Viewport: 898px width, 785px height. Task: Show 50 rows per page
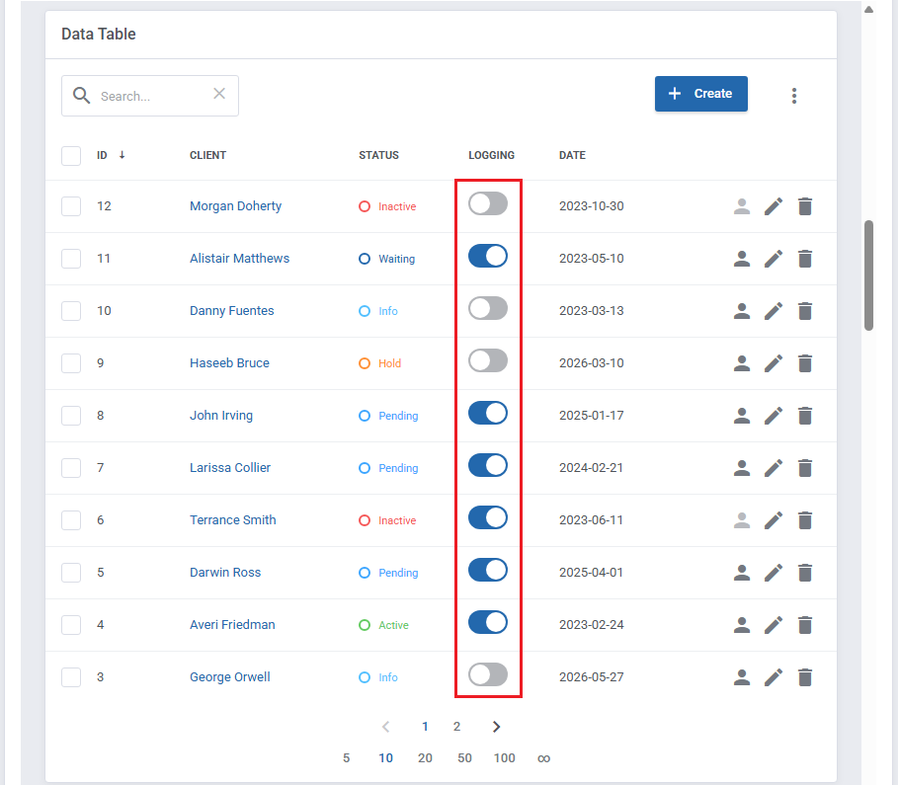coord(464,758)
